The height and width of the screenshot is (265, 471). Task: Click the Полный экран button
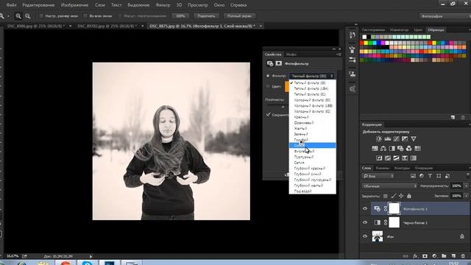pos(239,16)
